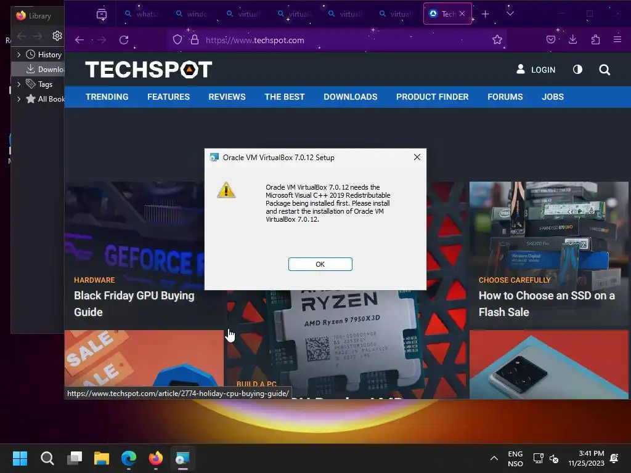Viewport: 631px width, 473px height.
Task: Click OK in the VirtualBox Setup dialog
Action: click(320, 264)
